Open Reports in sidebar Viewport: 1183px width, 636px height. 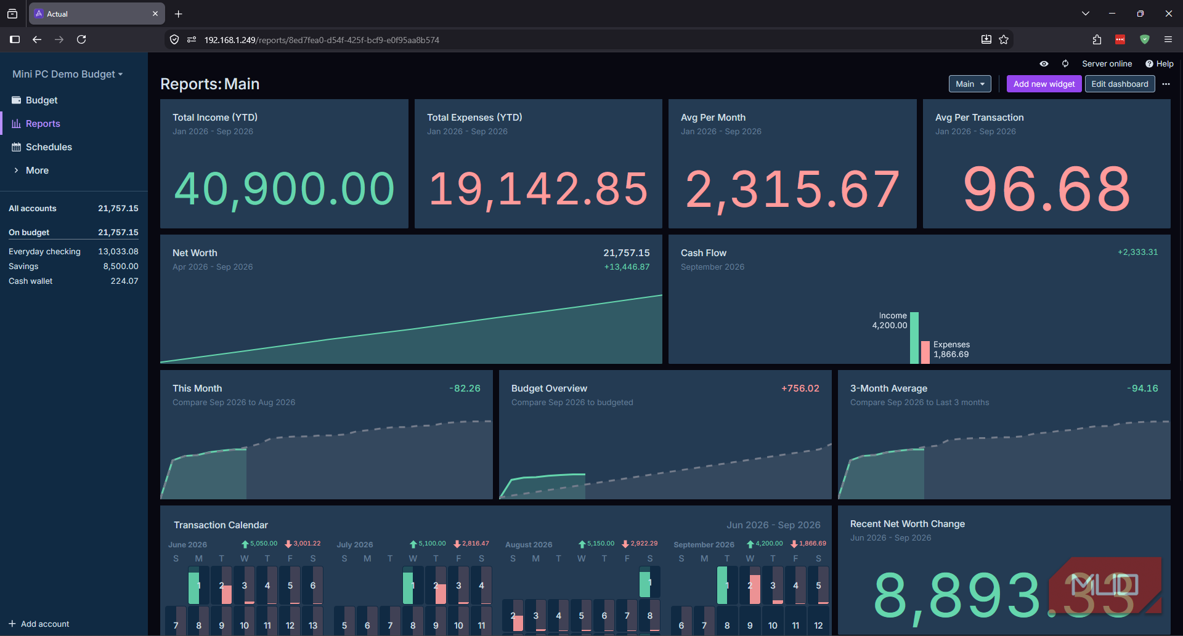click(x=74, y=123)
